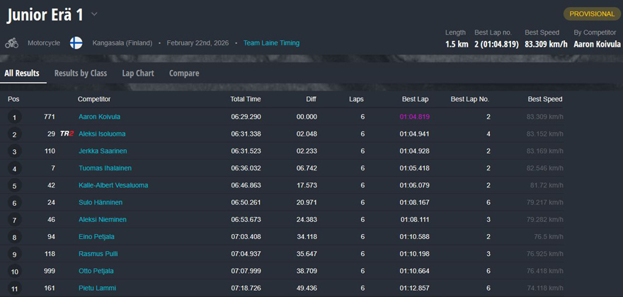This screenshot has height=297, width=623.
Task: Click the position 11 circle badge
Action: 14,289
